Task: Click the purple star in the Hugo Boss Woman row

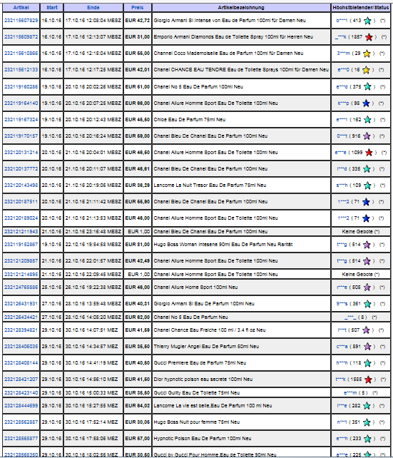Action: click(x=367, y=245)
